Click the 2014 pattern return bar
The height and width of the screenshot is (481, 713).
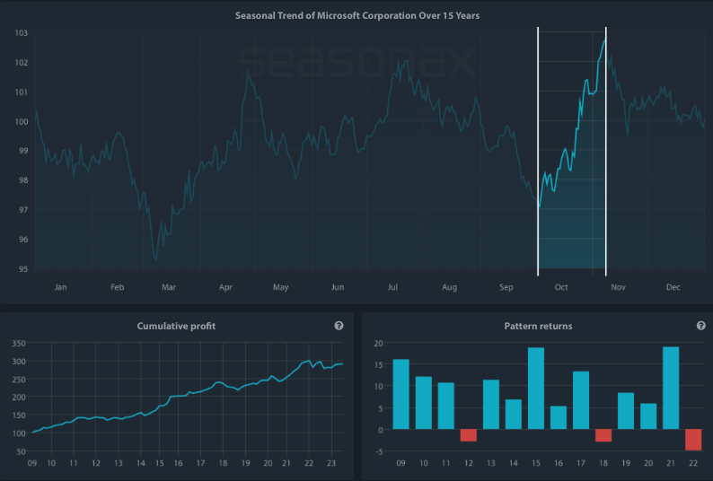[514, 415]
